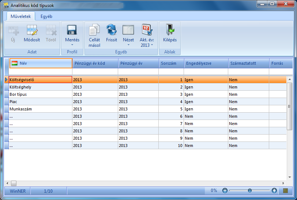
Task: Select the Bor típus row
Action: tap(146, 94)
